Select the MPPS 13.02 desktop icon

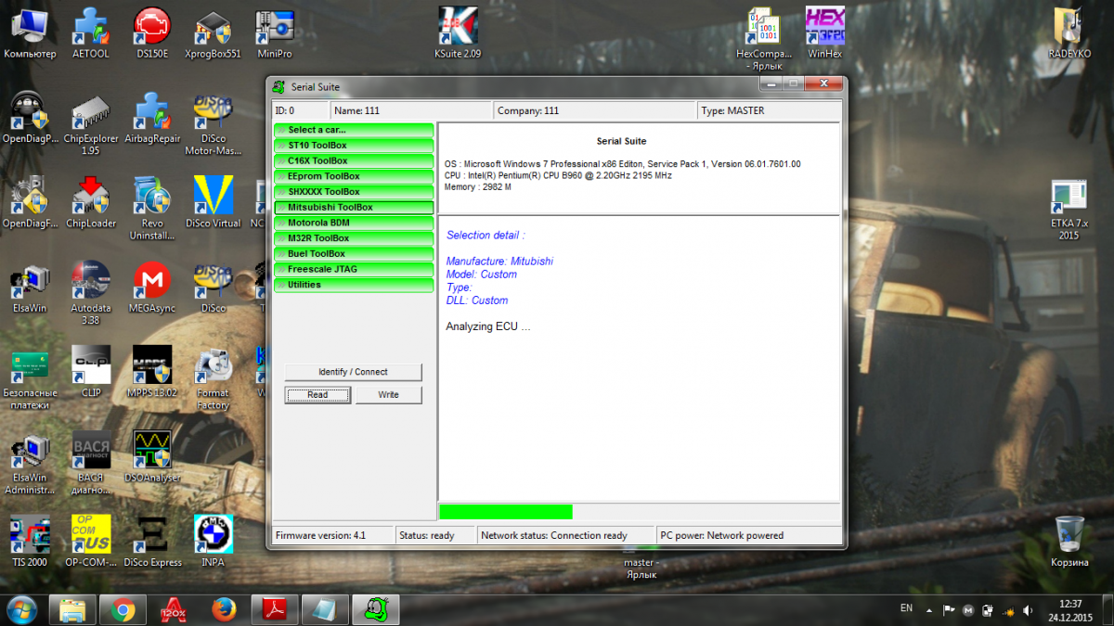point(152,372)
